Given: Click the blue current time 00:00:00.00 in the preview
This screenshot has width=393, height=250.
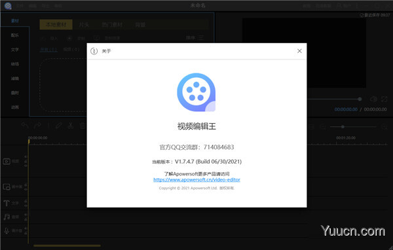Looking at the screenshot, I should [x=346, y=109].
